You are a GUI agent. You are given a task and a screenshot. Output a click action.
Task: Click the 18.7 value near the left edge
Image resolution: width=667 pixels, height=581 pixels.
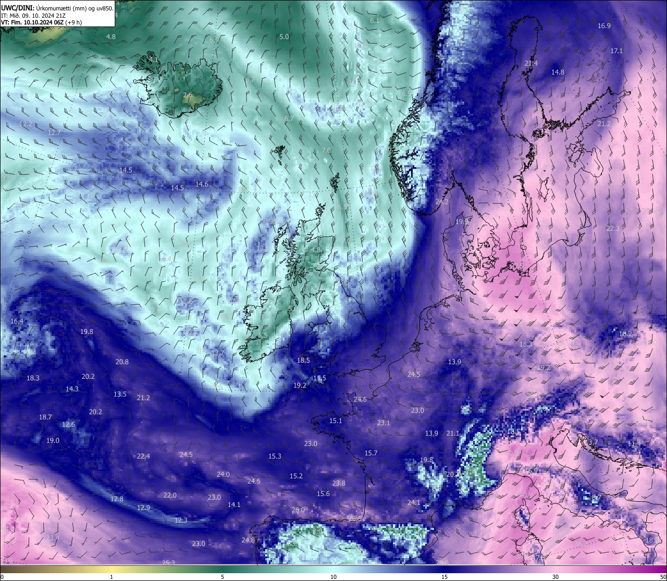coord(45,417)
